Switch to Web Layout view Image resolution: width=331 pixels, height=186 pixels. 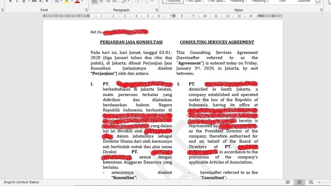[x=311, y=182]
